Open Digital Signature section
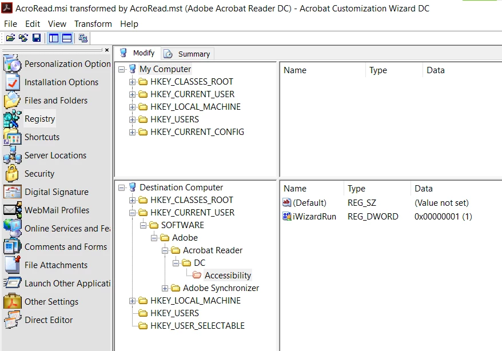The image size is (502, 351). [x=46, y=192]
